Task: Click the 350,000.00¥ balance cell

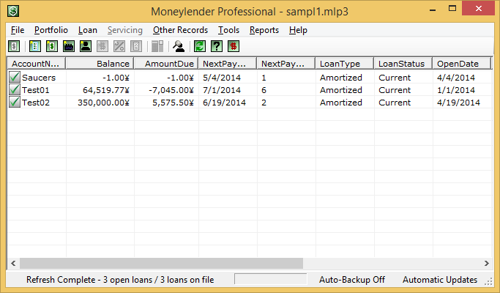Action: pyautogui.click(x=104, y=103)
